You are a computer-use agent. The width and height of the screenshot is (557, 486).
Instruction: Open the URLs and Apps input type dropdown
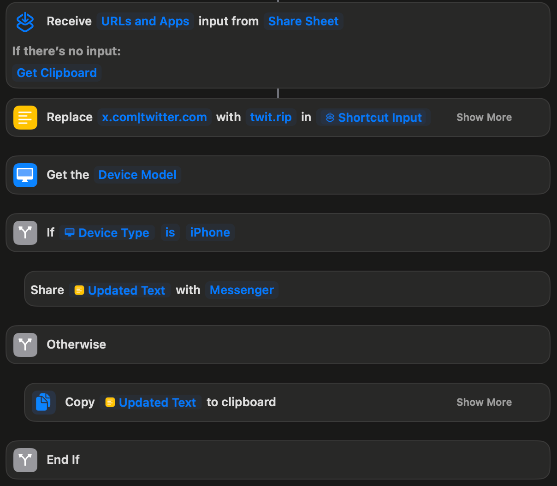coord(145,22)
